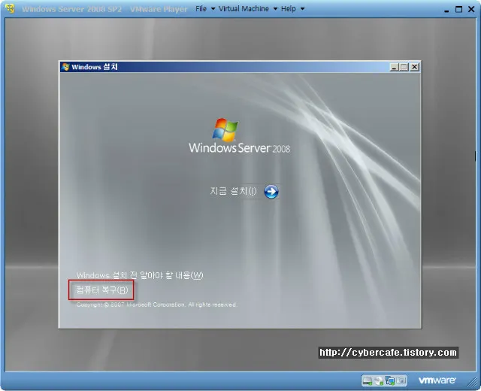Open the VMware Player Help menu
The height and width of the screenshot is (391, 481).
click(x=289, y=8)
